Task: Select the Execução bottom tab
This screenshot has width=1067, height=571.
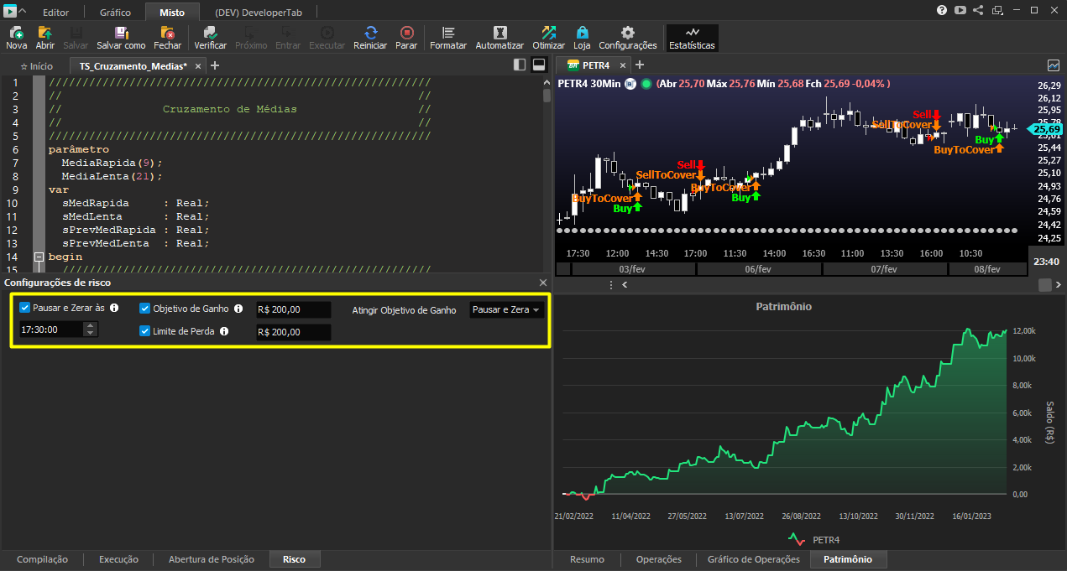Action: [x=118, y=559]
